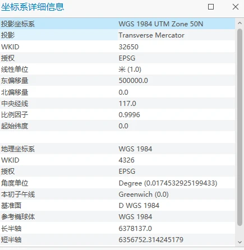Click the WKID 32650 value
Screen dimensions: 244x250
tap(128, 47)
